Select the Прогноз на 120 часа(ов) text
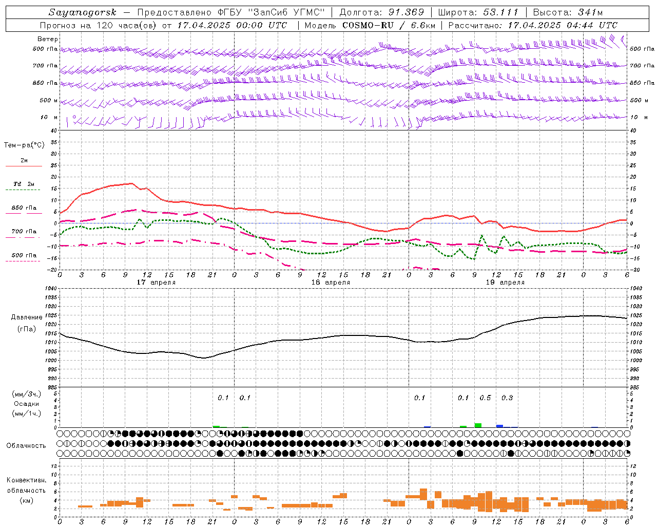 point(99,25)
